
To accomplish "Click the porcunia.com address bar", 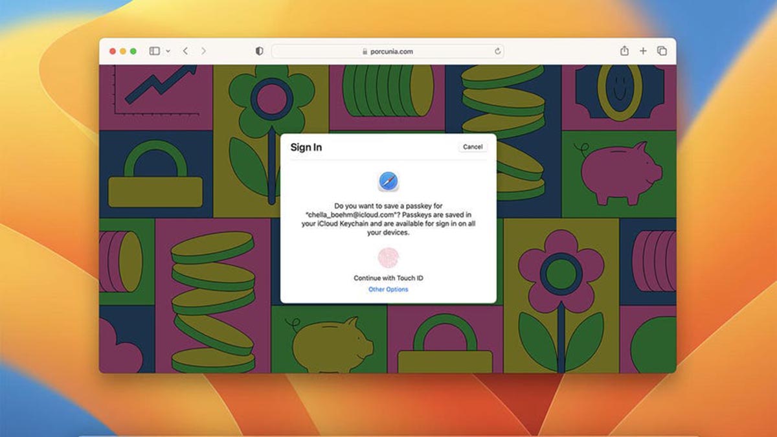I will (x=388, y=51).
